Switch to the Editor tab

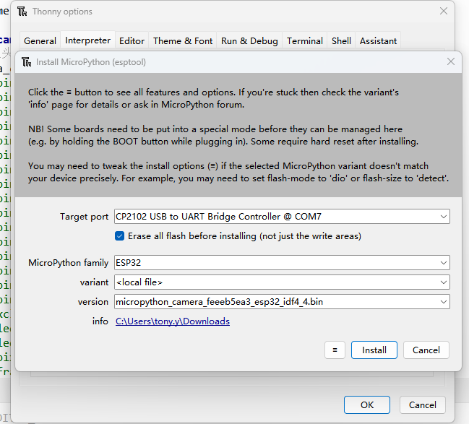(132, 40)
